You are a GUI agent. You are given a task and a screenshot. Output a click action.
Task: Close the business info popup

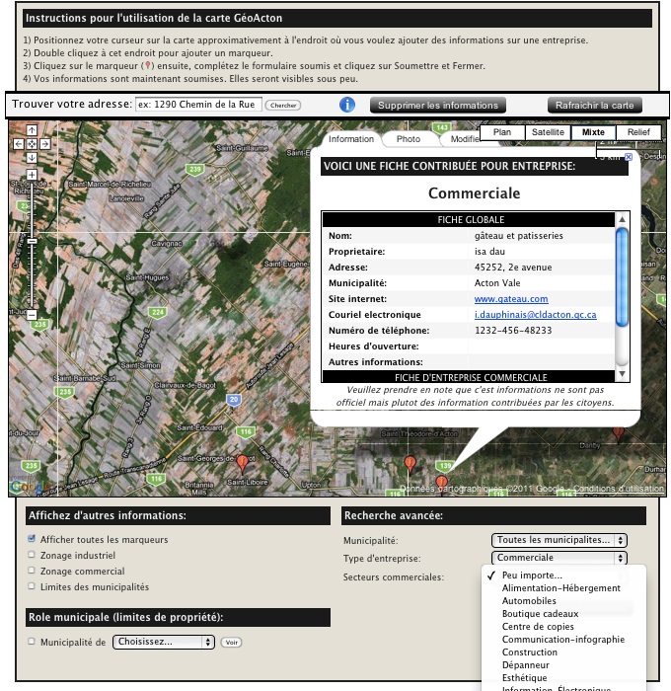coord(629,156)
